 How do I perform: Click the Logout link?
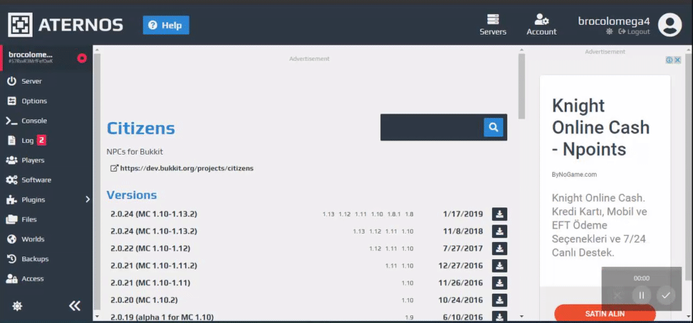(x=634, y=32)
